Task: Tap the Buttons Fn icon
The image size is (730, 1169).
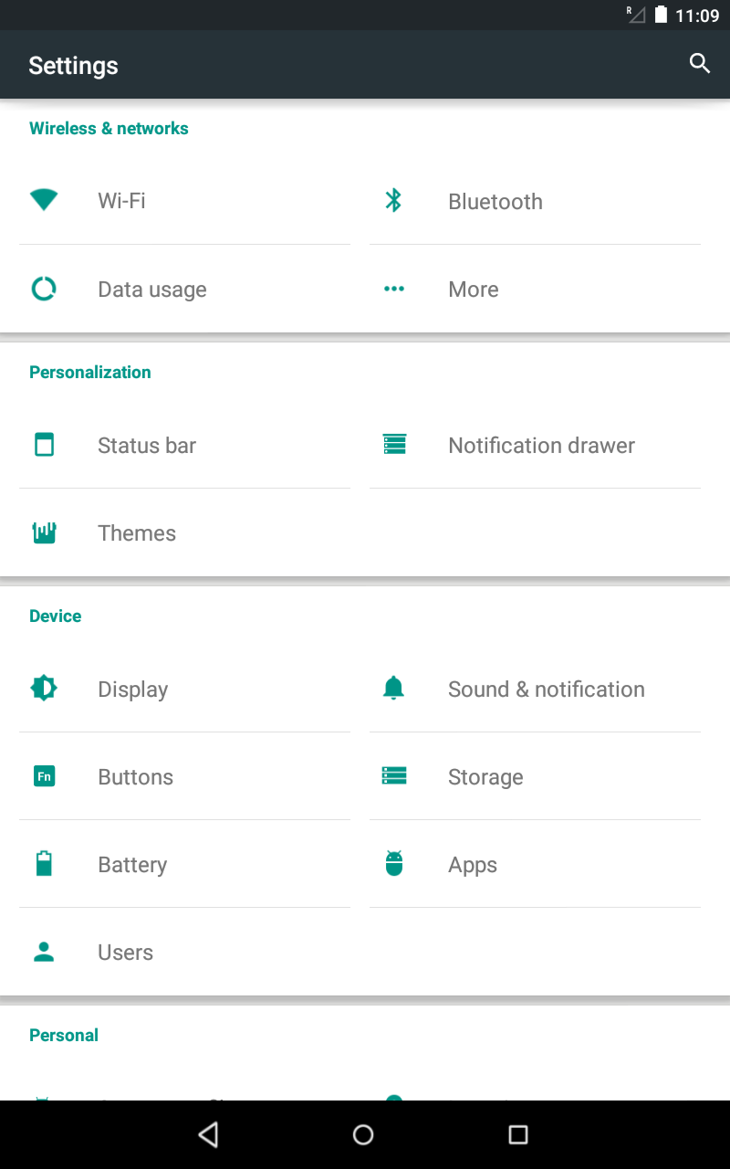Action: 44,776
